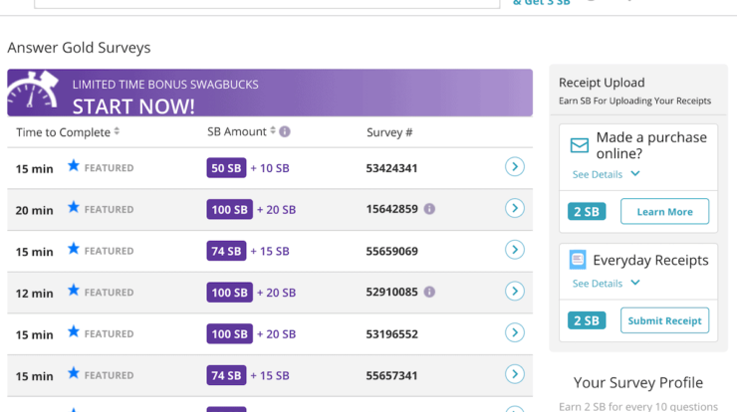Sort by Time to Complete
Screen dimensions: 737x412
coord(68,132)
